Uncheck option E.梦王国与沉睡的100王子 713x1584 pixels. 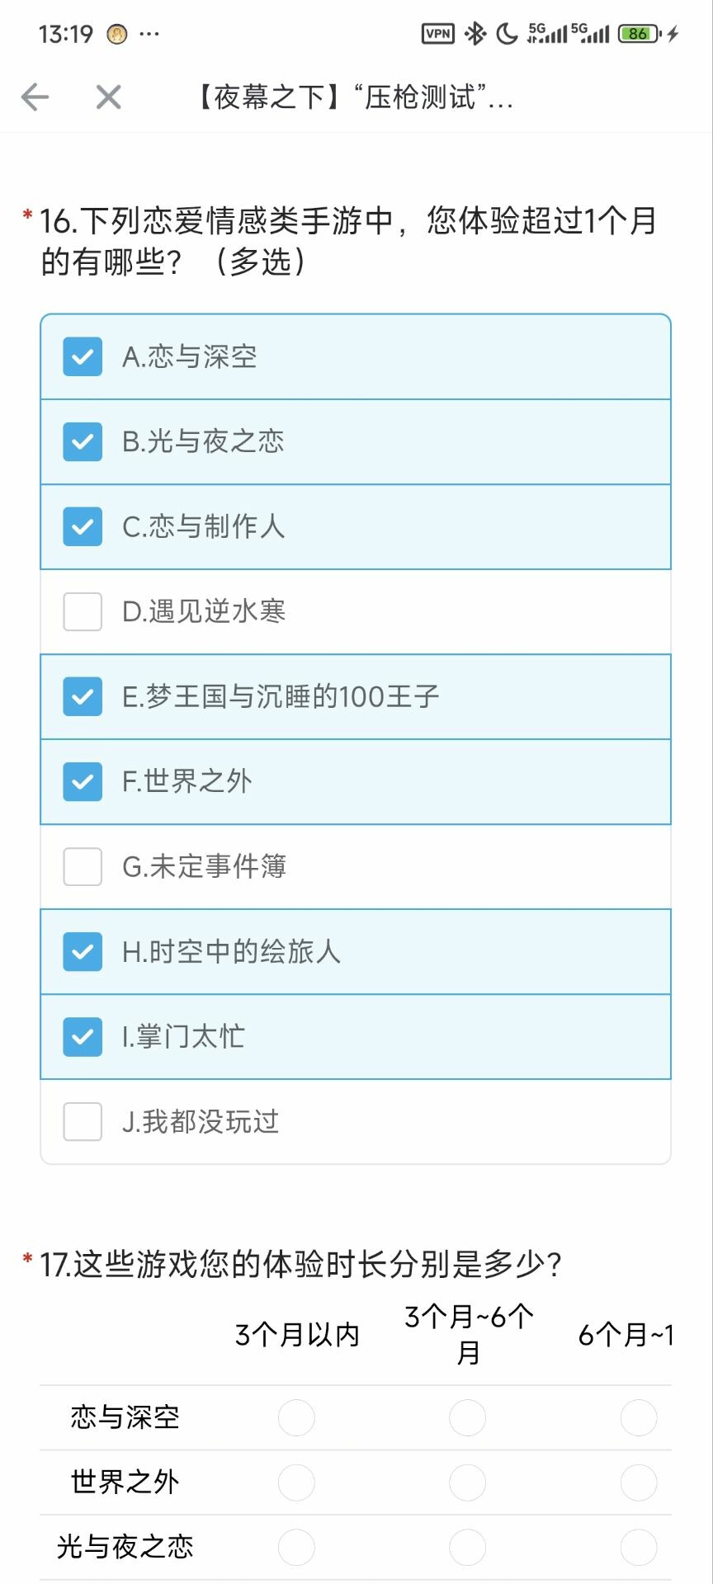click(x=83, y=696)
